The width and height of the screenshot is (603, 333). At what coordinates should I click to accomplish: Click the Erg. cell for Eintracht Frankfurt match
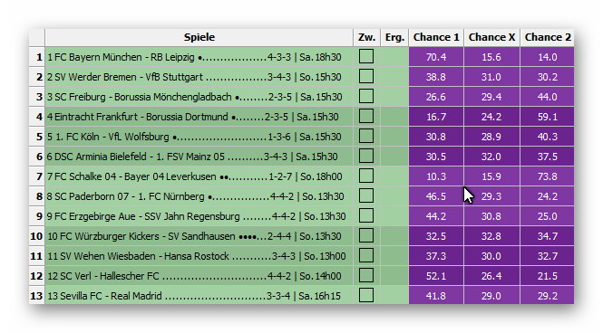pyautogui.click(x=394, y=116)
